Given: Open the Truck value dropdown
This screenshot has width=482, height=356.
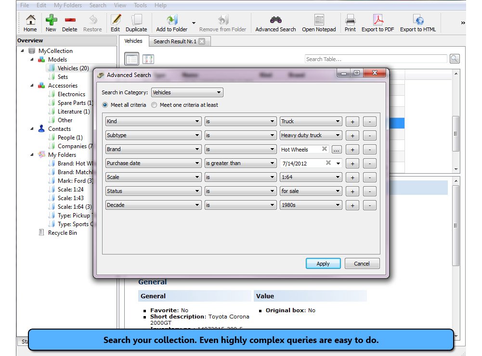Looking at the screenshot, I should (x=311, y=121).
